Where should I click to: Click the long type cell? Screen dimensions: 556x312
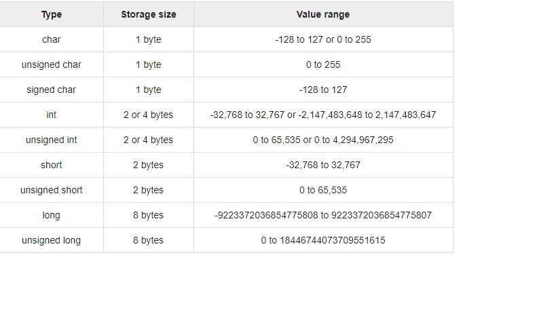point(52,215)
